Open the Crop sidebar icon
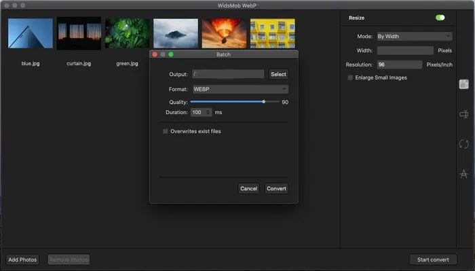 click(x=463, y=114)
